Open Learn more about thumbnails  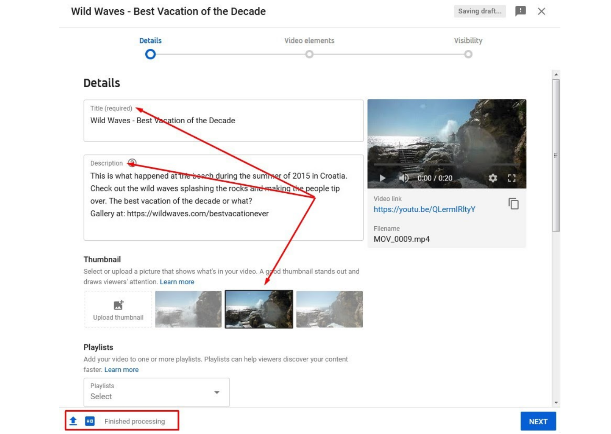[x=177, y=282]
